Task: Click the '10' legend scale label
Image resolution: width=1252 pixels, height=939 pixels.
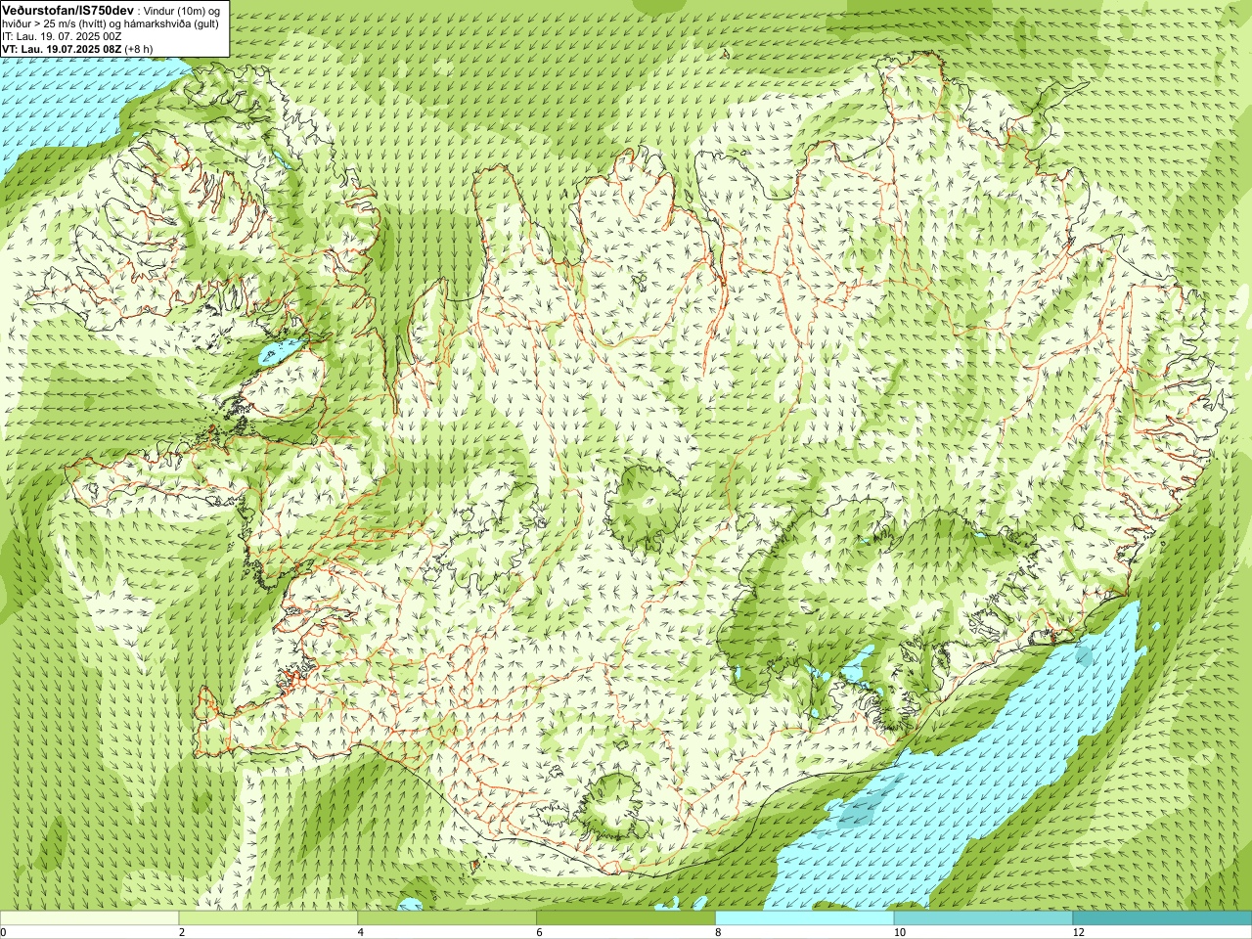Action: click(x=899, y=932)
